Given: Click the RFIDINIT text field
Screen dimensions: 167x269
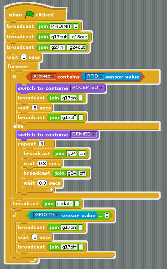Looking at the screenshot, I should click(x=61, y=26).
